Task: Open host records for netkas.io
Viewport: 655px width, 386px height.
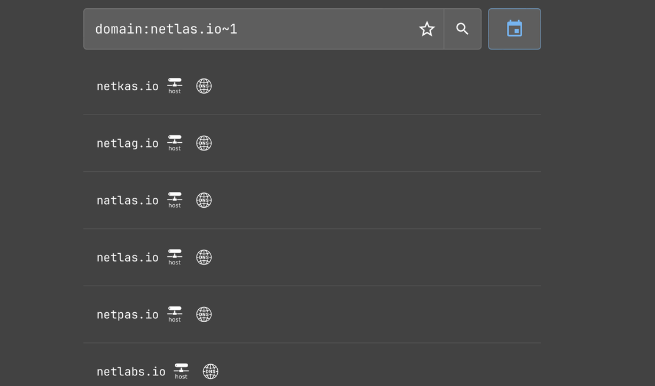Action: (175, 86)
